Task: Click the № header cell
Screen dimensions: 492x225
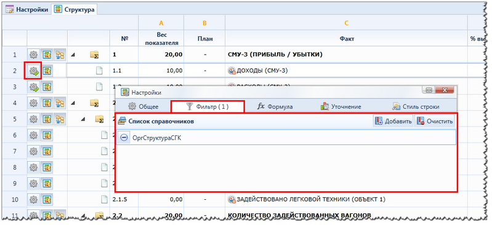Action: [x=124, y=39]
